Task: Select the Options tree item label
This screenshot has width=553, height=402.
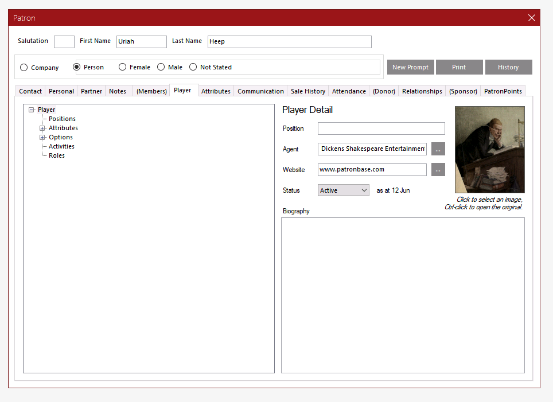Action: [x=61, y=137]
